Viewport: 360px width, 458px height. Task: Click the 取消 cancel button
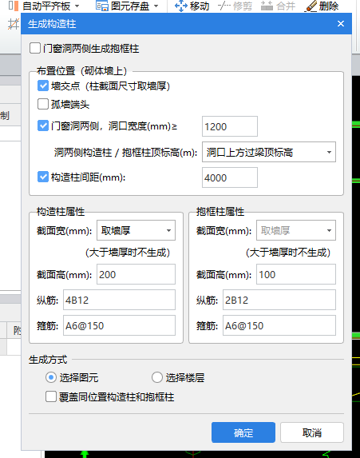point(312,432)
